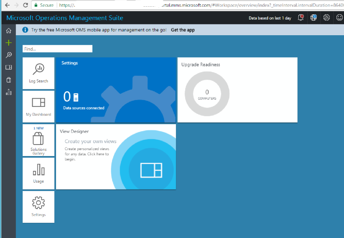This screenshot has width=344, height=238.
Task: Open notifications bell icon in header
Action: click(301, 17)
